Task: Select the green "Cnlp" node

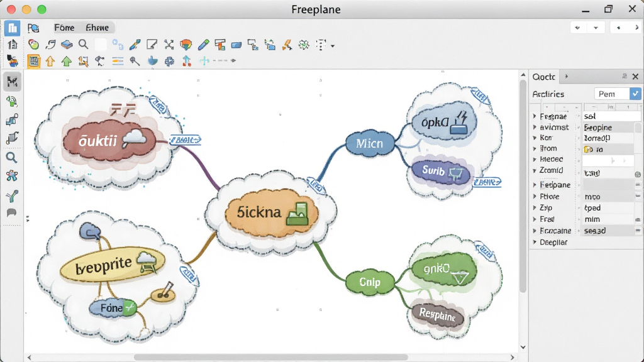Action: click(x=370, y=282)
